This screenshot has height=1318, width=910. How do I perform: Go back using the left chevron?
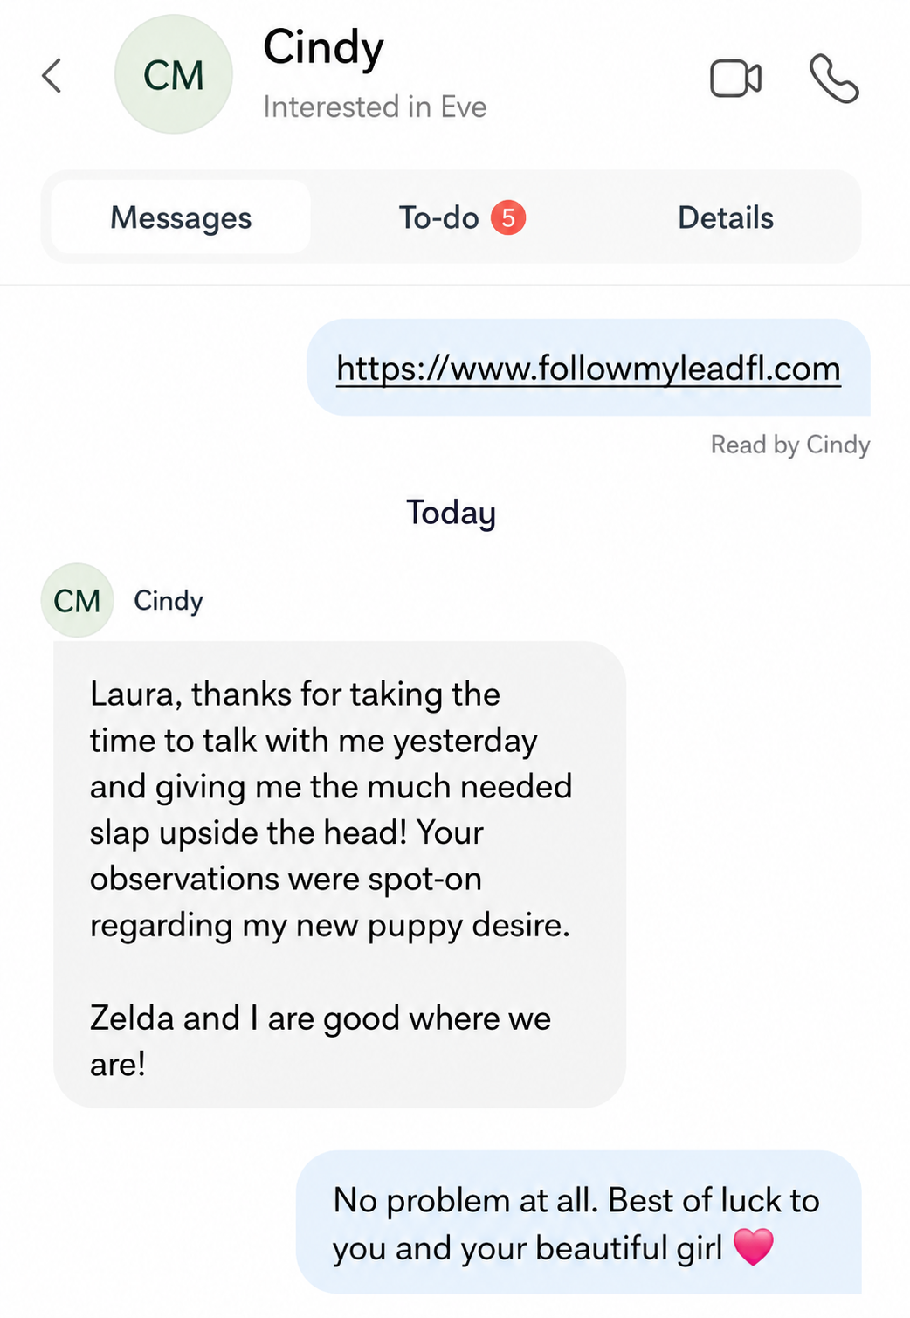pos(52,75)
